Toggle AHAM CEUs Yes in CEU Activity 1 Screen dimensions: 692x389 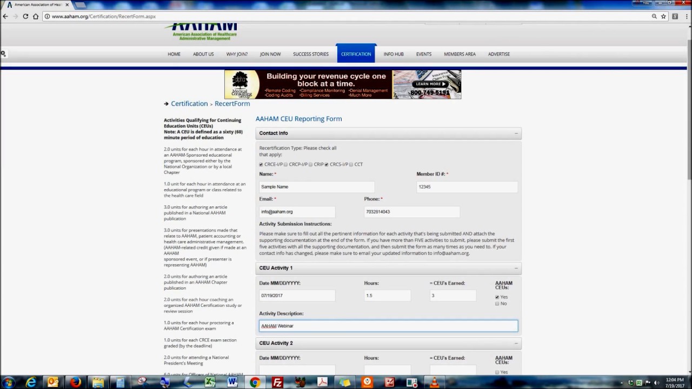497,297
